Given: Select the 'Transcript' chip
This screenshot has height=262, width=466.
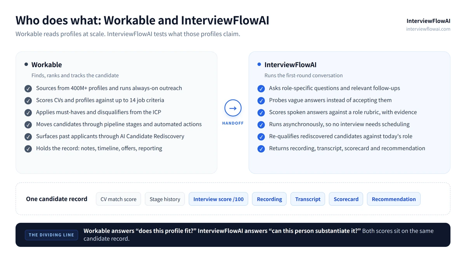Looking at the screenshot, I should click(x=308, y=199).
